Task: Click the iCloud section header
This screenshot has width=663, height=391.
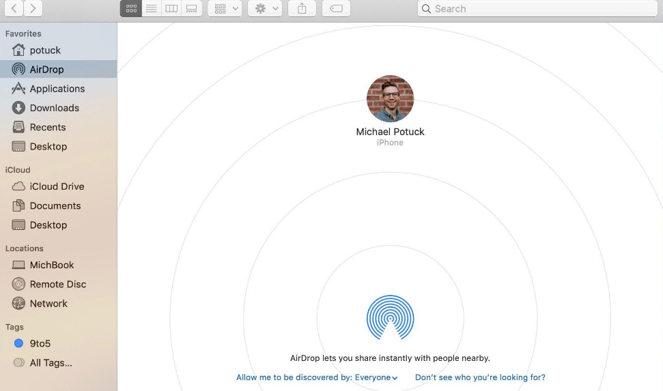Action: [x=18, y=170]
